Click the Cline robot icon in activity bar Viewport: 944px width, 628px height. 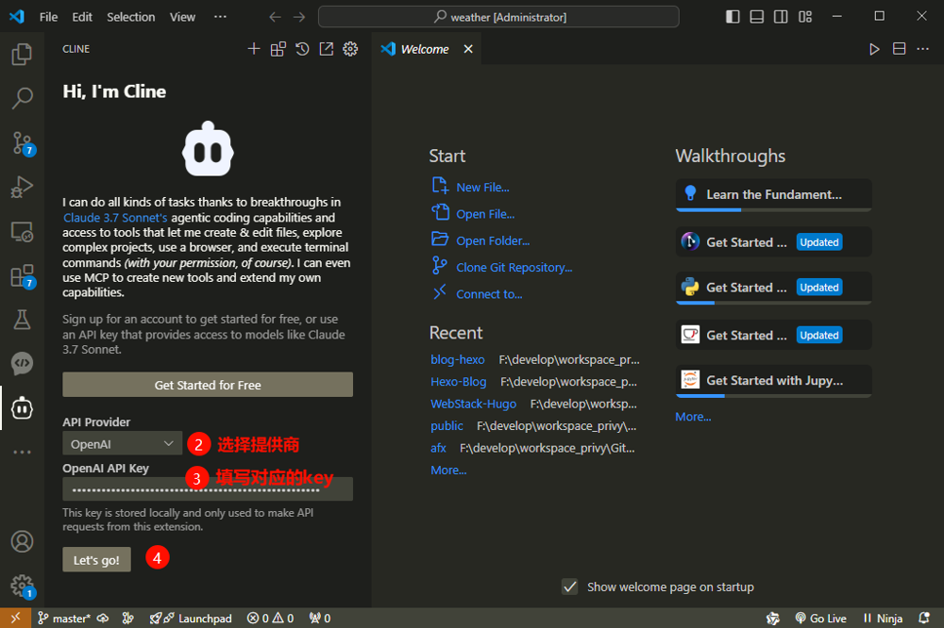coord(22,407)
